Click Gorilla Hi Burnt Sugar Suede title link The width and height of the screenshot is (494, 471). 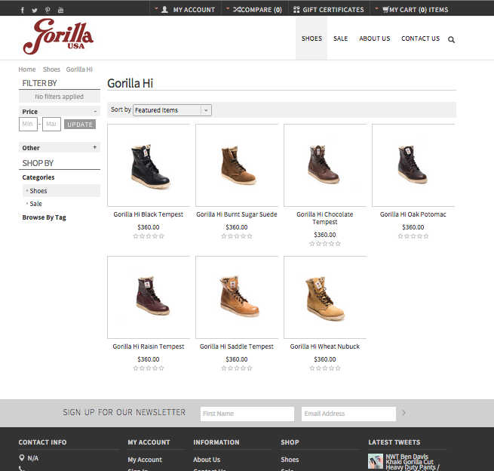(x=237, y=214)
